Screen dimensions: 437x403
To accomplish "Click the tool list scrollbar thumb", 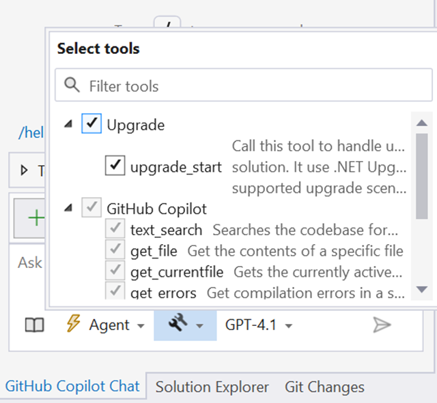I will (422, 176).
